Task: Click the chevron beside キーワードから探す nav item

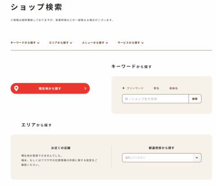Action: 38,43
